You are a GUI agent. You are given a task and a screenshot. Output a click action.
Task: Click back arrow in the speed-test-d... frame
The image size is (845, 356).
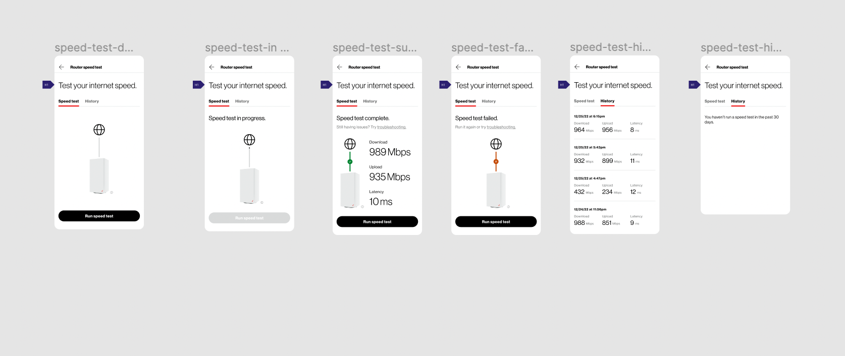62,67
